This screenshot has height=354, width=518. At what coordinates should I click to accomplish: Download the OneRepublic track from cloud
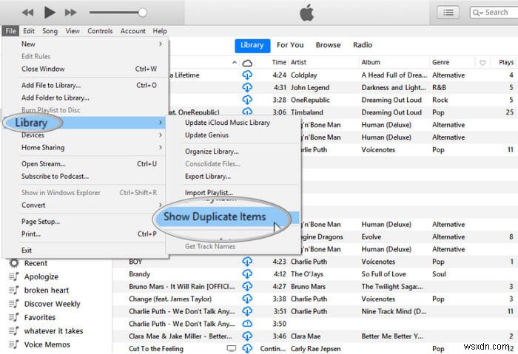pos(247,100)
